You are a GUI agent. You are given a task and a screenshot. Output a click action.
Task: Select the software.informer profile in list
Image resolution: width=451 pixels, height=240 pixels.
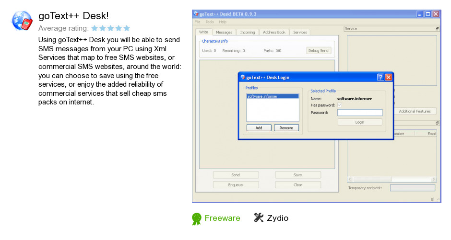click(273, 96)
